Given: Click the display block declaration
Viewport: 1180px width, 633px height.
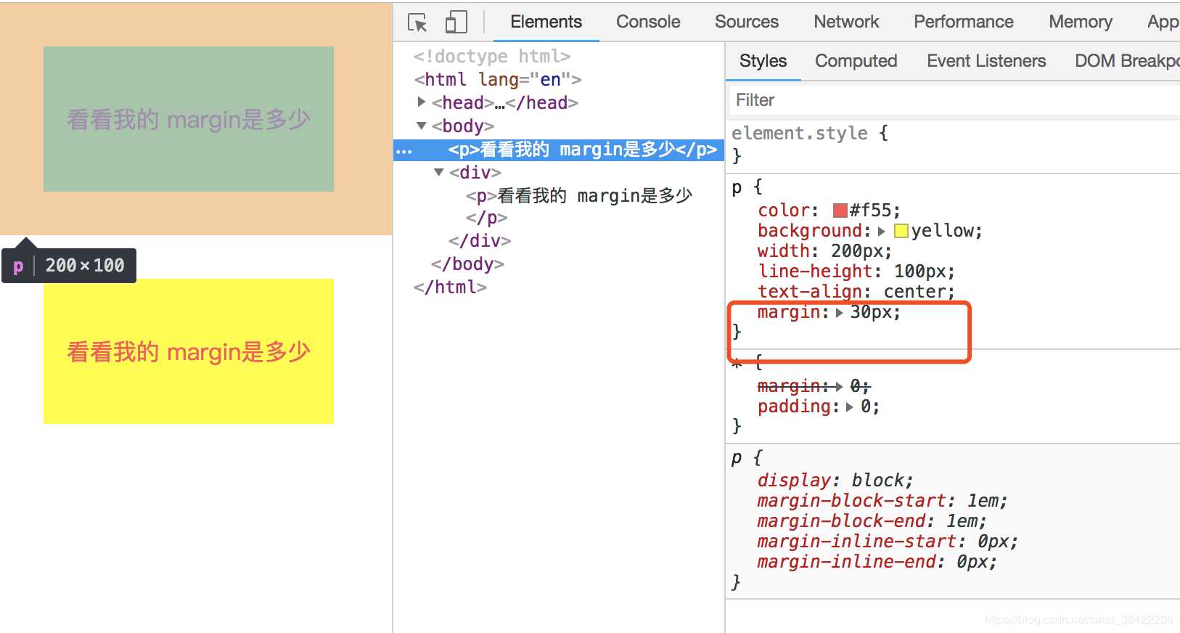Looking at the screenshot, I should click(835, 481).
